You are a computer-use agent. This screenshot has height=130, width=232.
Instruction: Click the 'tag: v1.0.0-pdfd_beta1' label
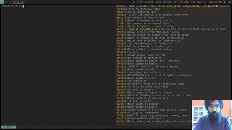coord(144,29)
